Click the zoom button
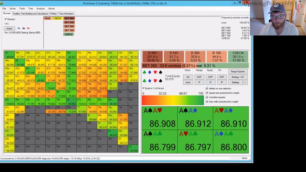This screenshot has width=306, height=172. tap(188, 83)
